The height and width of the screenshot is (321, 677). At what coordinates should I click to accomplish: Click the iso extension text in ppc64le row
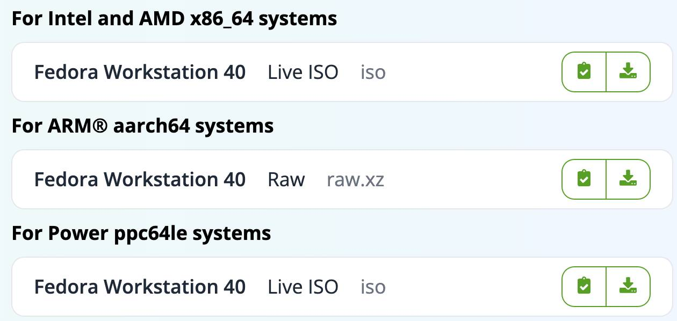click(x=373, y=287)
